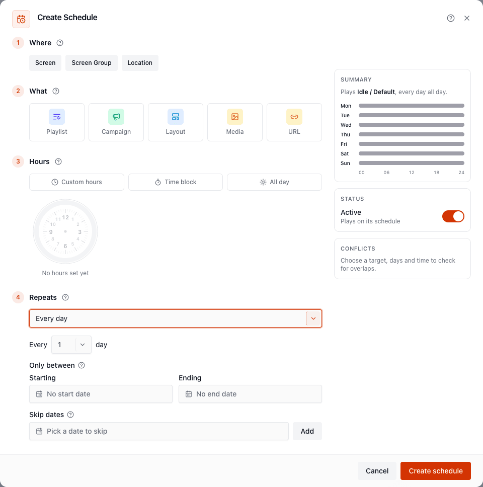
Task: Select the Time block option label
Action: point(181,182)
